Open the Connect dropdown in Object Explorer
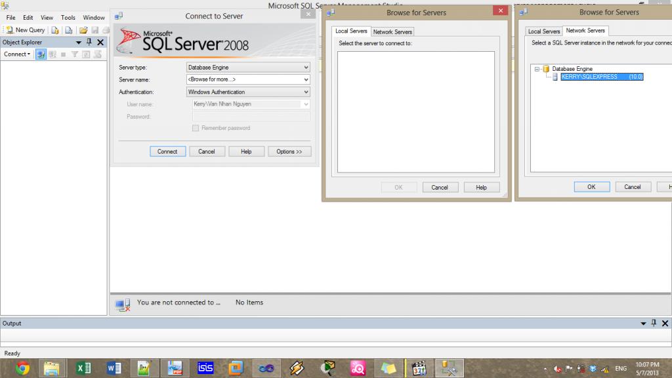Viewport: 672px width, 378px height. 17,54
